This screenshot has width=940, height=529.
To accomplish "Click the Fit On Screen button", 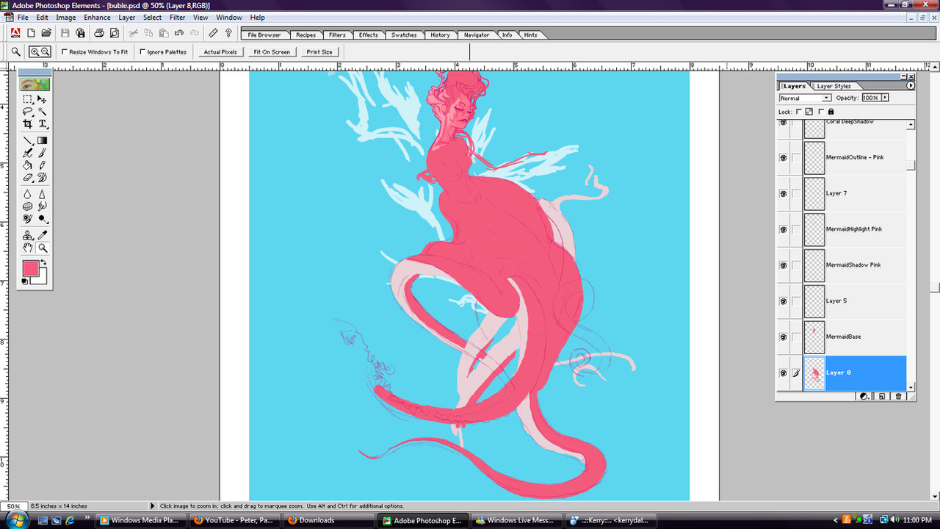I will pyautogui.click(x=272, y=52).
